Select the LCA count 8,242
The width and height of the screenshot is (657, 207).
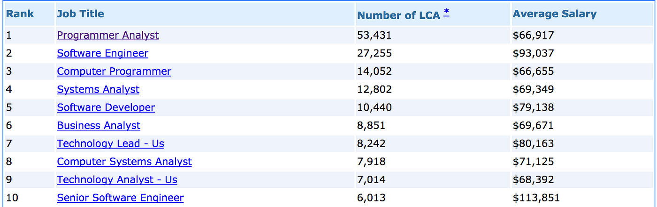click(x=371, y=143)
